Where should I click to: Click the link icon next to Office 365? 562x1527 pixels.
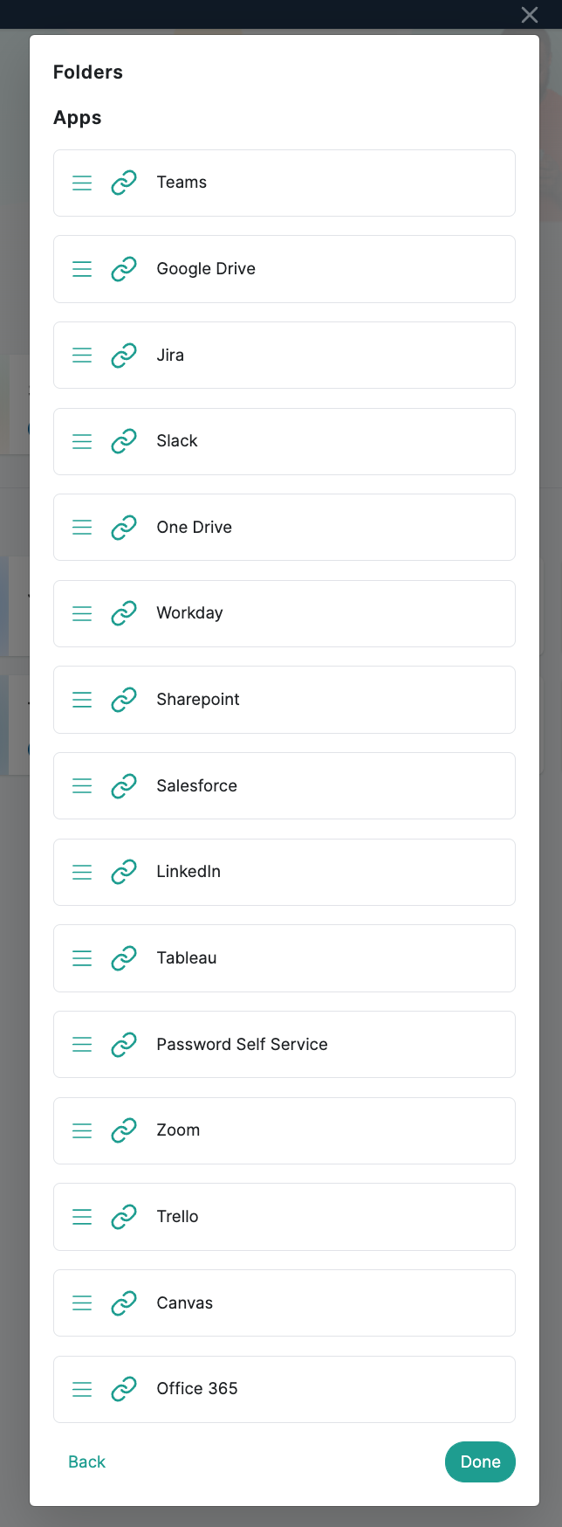[124, 1389]
